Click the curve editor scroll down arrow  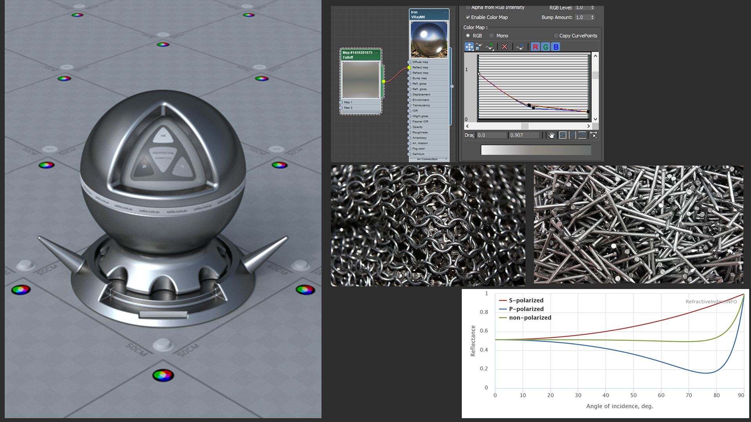595,119
